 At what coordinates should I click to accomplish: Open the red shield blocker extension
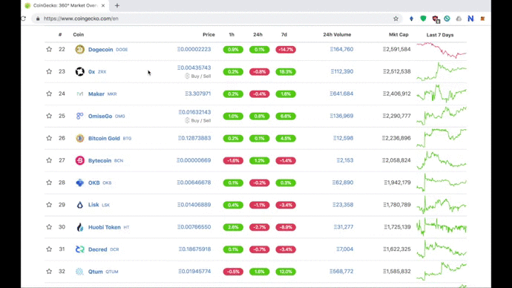point(436,19)
